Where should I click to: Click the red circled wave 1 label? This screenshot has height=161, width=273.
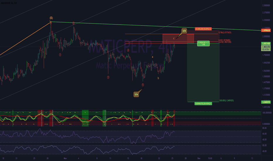pos(60,55)
